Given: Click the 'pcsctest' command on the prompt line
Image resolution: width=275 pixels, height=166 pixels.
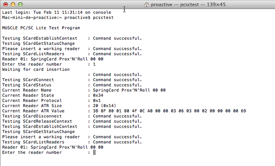Looking at the screenshot, I should (x=103, y=18).
